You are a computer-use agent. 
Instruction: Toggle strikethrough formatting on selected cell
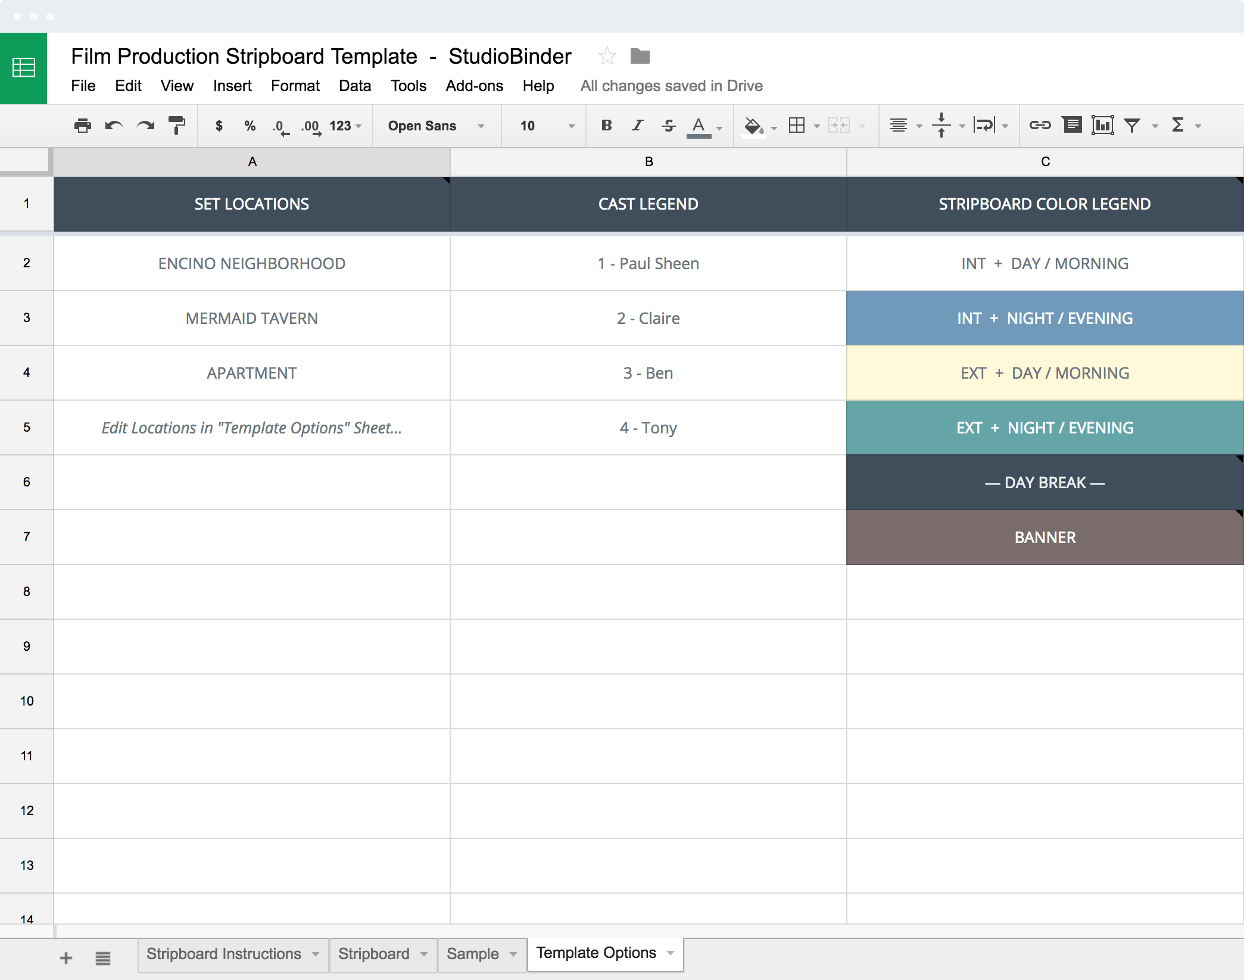(x=666, y=125)
